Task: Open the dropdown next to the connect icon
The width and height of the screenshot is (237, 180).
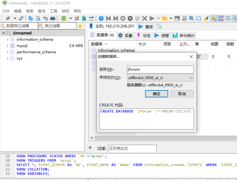Action: [x=15, y=18]
